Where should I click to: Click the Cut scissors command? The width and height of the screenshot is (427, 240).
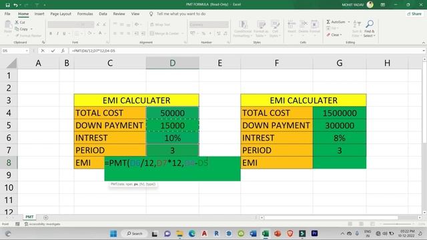click(x=20, y=22)
